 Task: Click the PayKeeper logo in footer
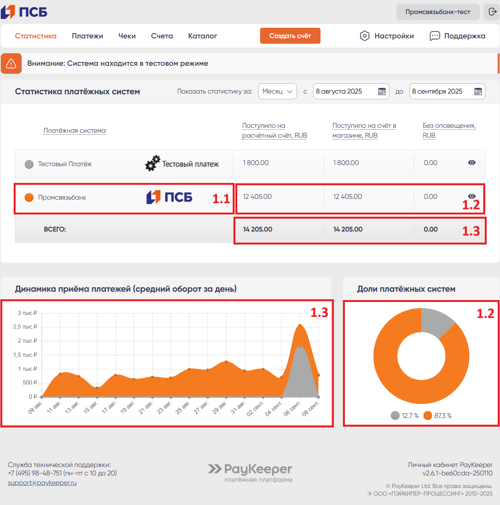tap(250, 472)
